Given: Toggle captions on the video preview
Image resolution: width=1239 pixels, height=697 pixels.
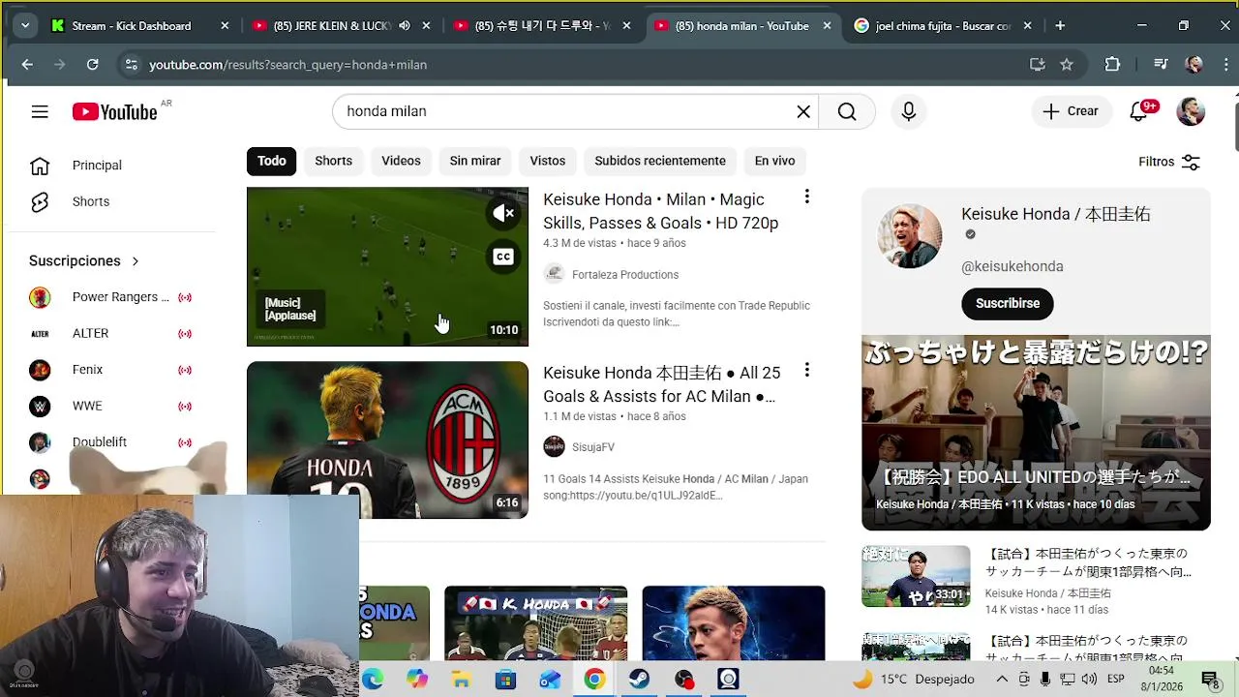Looking at the screenshot, I should point(503,257).
